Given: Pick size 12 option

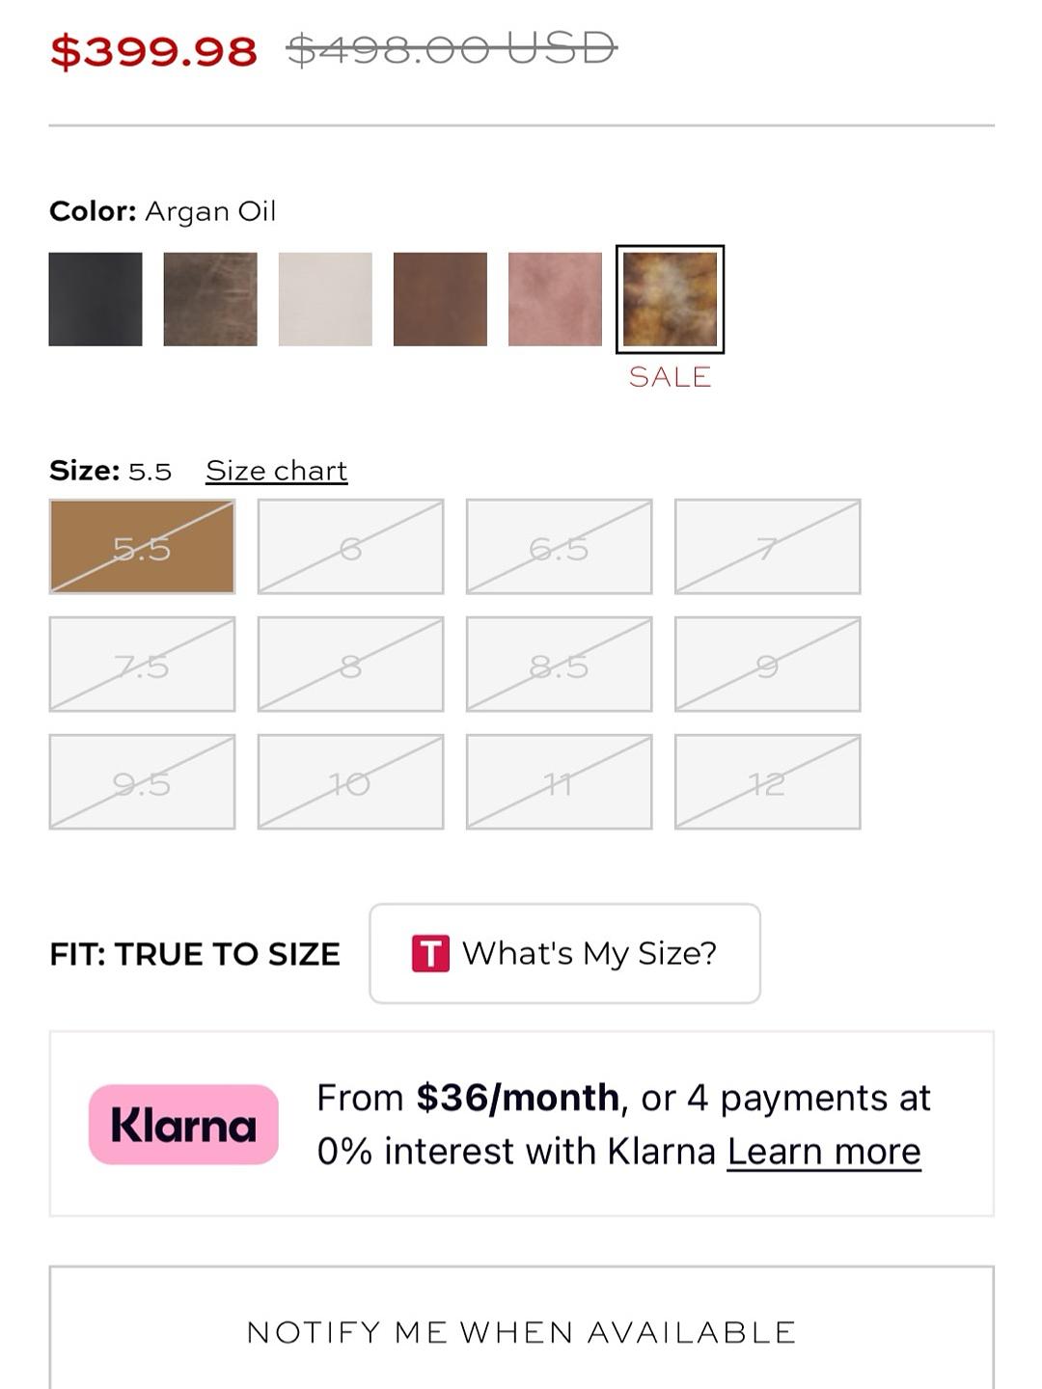Looking at the screenshot, I should tap(767, 781).
